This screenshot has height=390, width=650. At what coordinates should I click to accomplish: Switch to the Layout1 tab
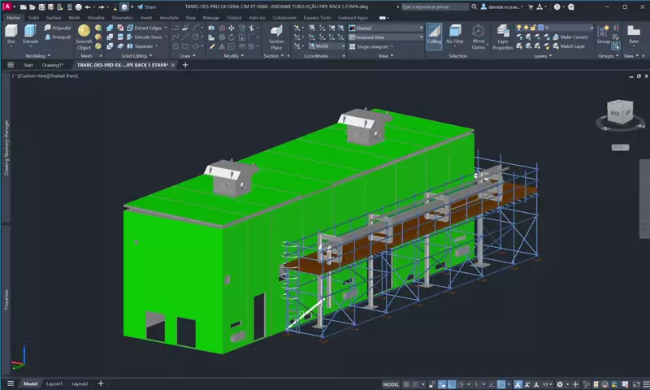point(54,383)
